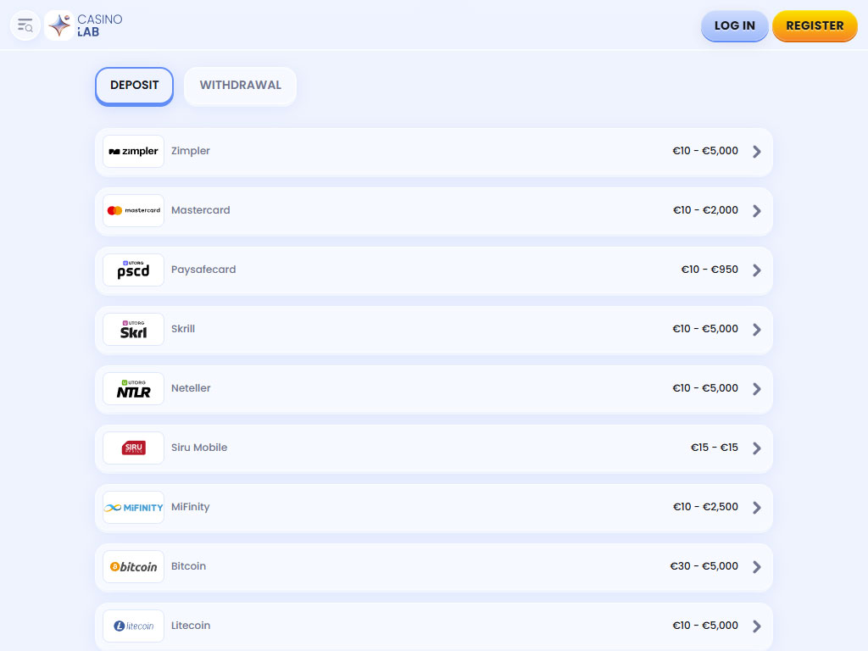Switch to the Withdrawal tab
868x651 pixels.
[240, 86]
